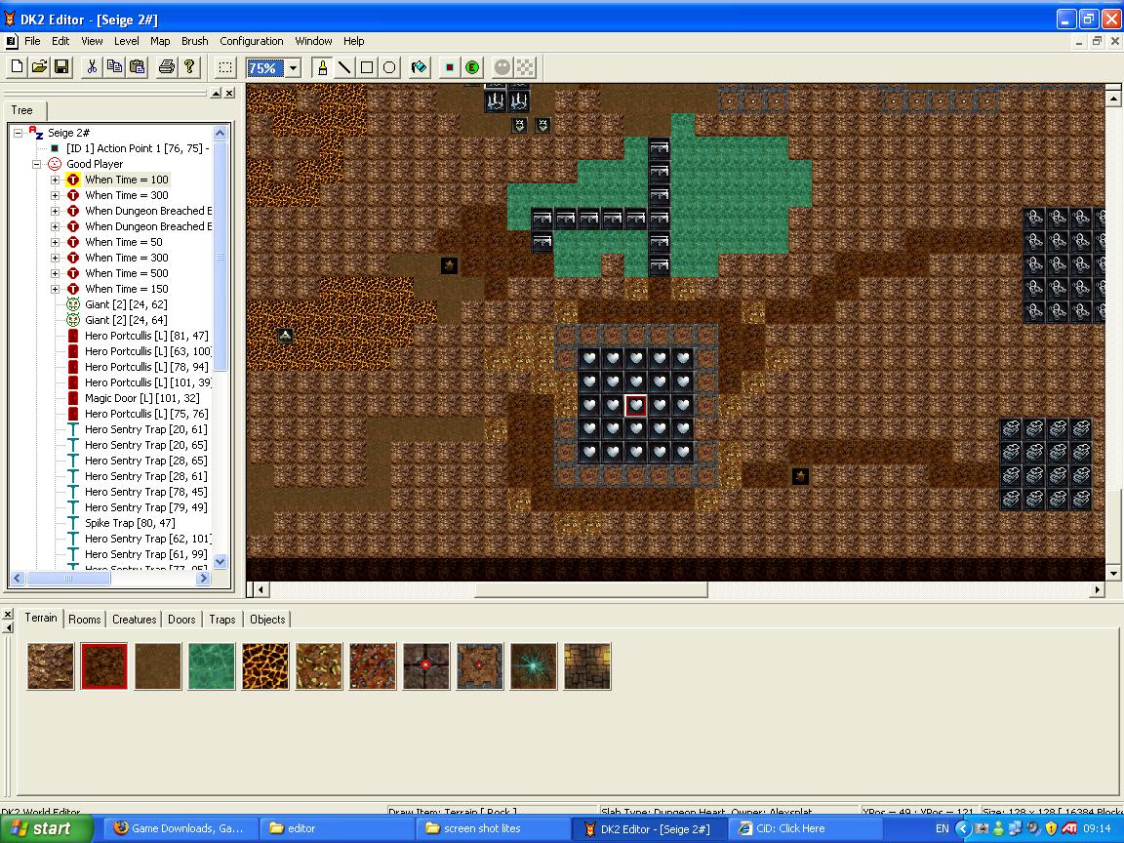Activate the dashed selection marquee tool
The width and height of the screenshot is (1124, 843).
coord(225,67)
